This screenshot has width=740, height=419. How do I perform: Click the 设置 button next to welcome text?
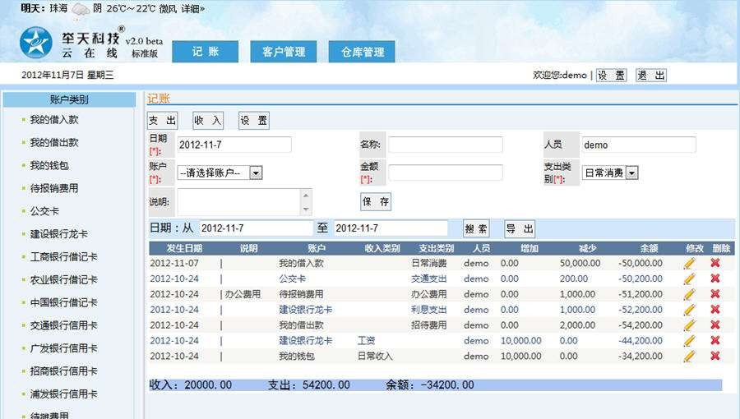[x=612, y=76]
